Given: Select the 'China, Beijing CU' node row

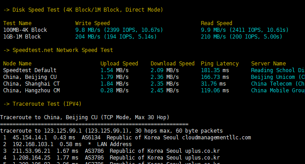Looking at the screenshot, I should [x=30, y=77].
